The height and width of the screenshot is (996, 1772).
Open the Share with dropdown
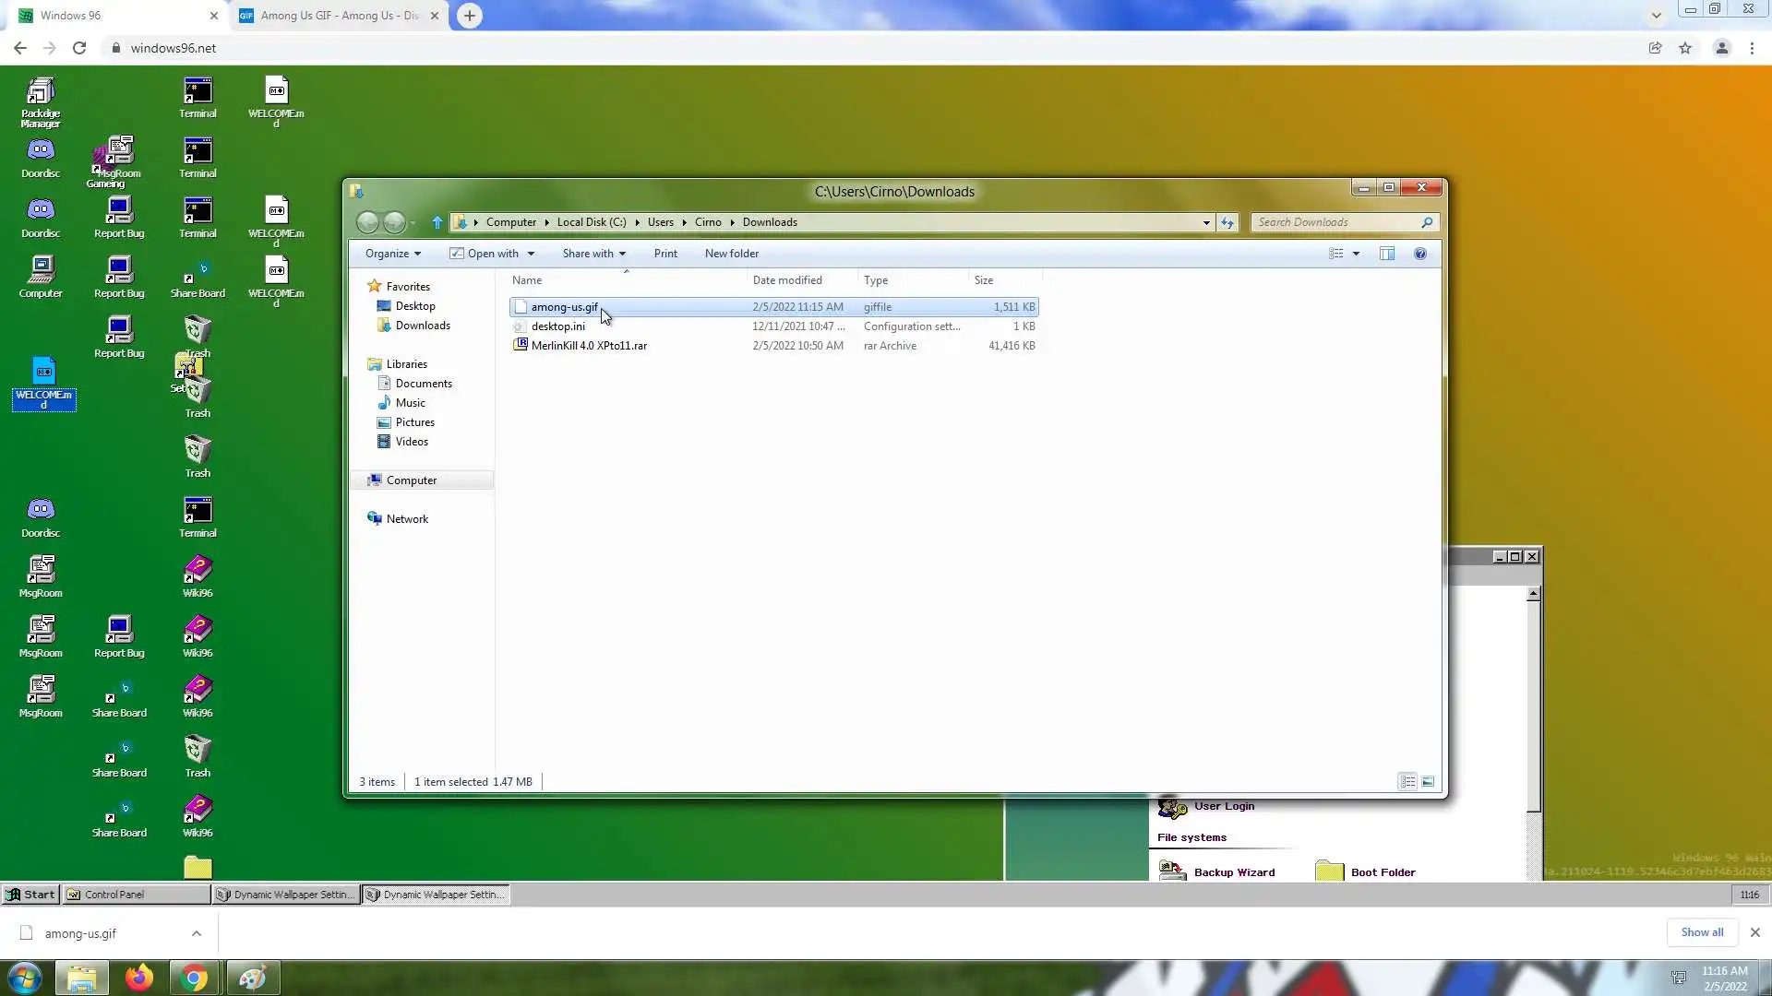pyautogui.click(x=593, y=254)
